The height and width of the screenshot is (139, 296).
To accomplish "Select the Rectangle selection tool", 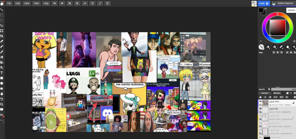I will [x=2, y=15].
